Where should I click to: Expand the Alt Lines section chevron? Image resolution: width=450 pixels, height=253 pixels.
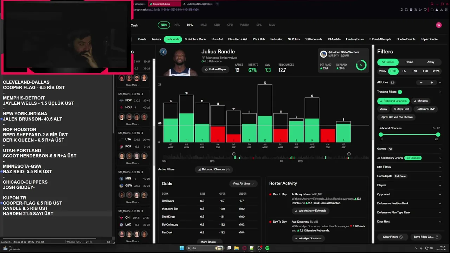pyautogui.click(x=440, y=83)
